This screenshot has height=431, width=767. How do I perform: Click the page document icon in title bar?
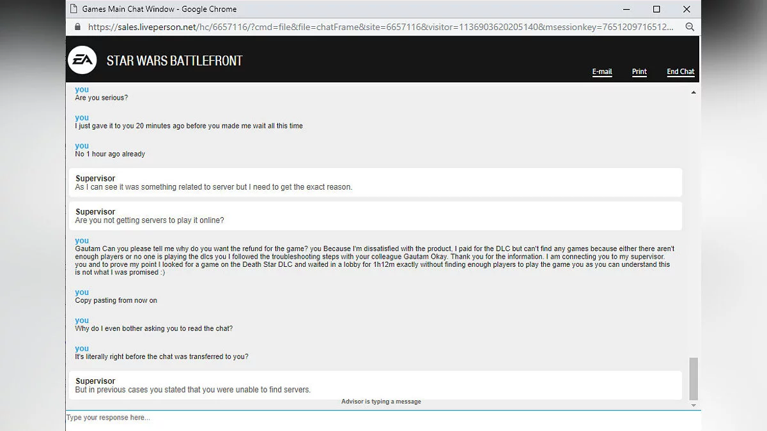point(74,9)
